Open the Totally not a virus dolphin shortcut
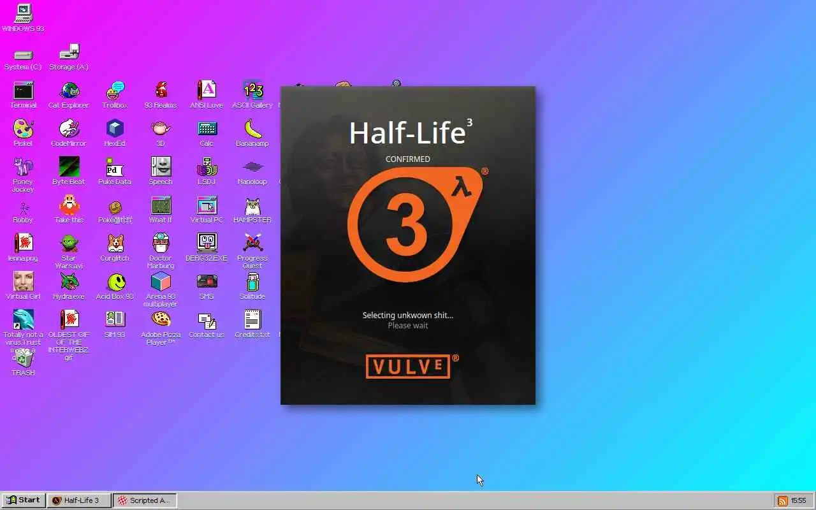 pos(23,320)
